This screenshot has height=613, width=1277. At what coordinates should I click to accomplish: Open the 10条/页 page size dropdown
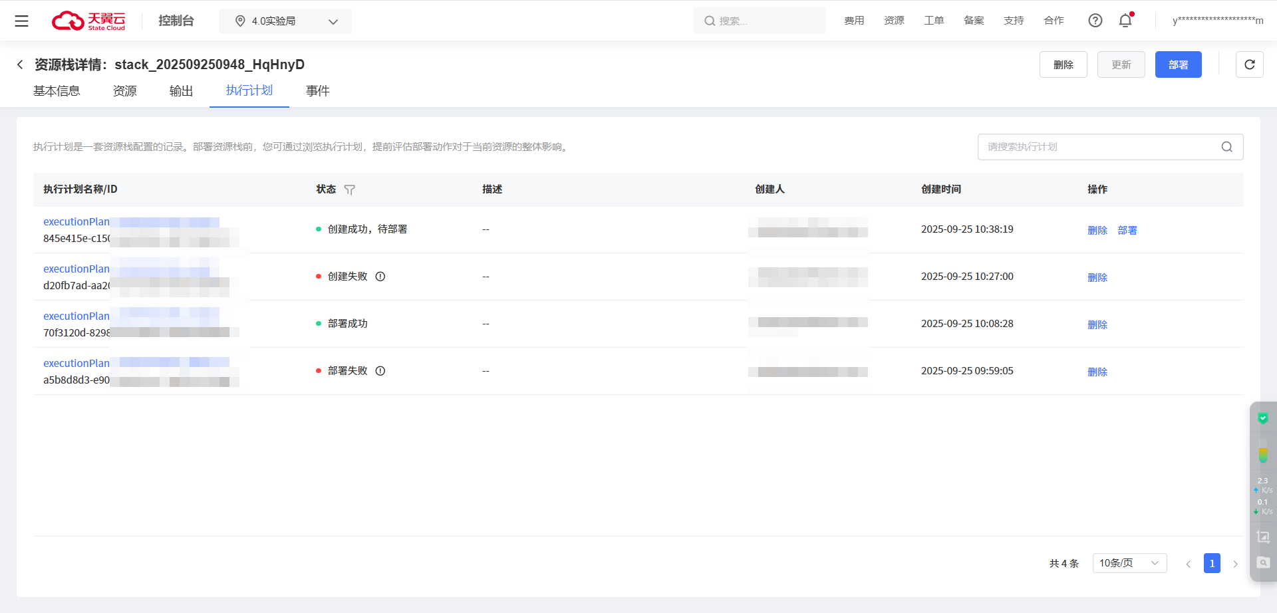[x=1129, y=563]
